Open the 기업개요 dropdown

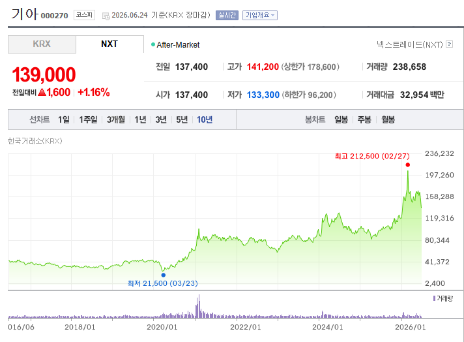pos(260,15)
